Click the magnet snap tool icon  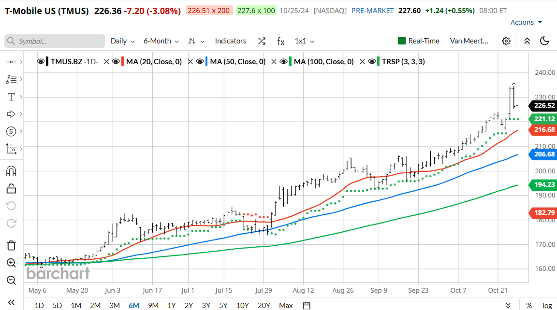(11, 171)
